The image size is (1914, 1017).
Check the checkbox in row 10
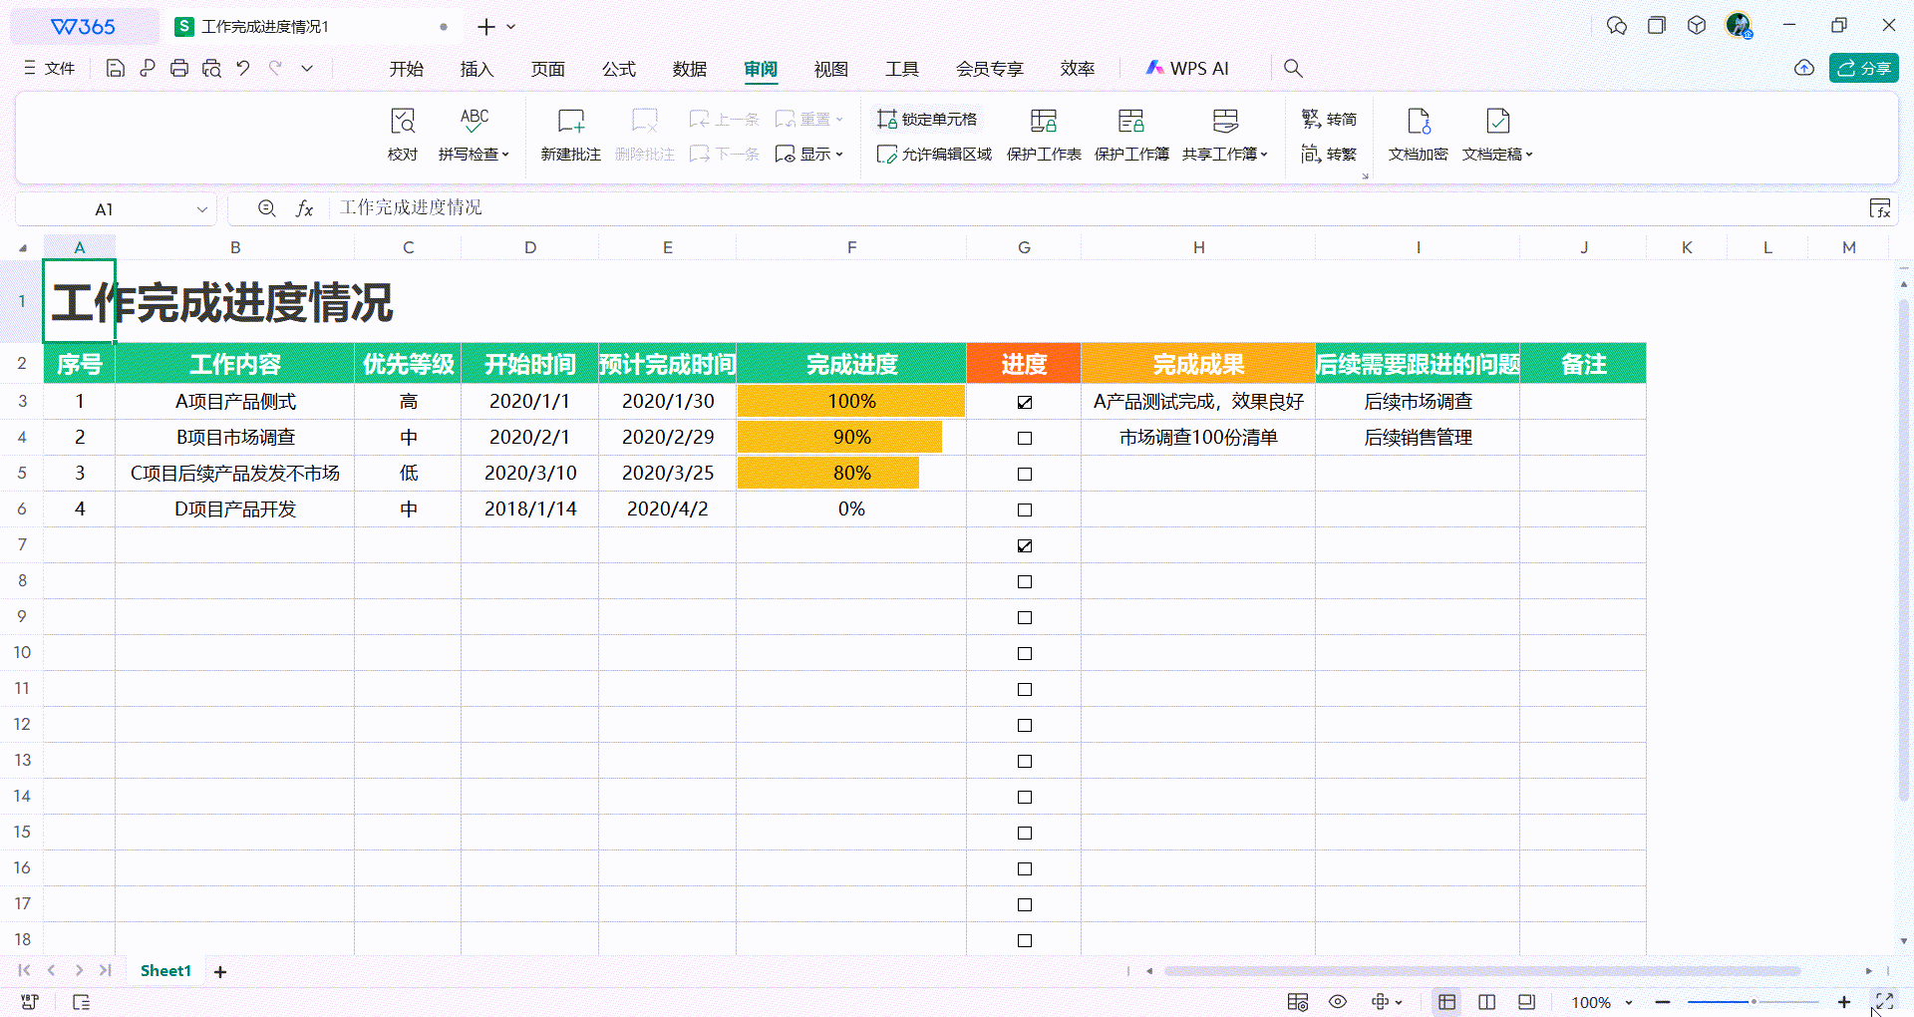1024,653
